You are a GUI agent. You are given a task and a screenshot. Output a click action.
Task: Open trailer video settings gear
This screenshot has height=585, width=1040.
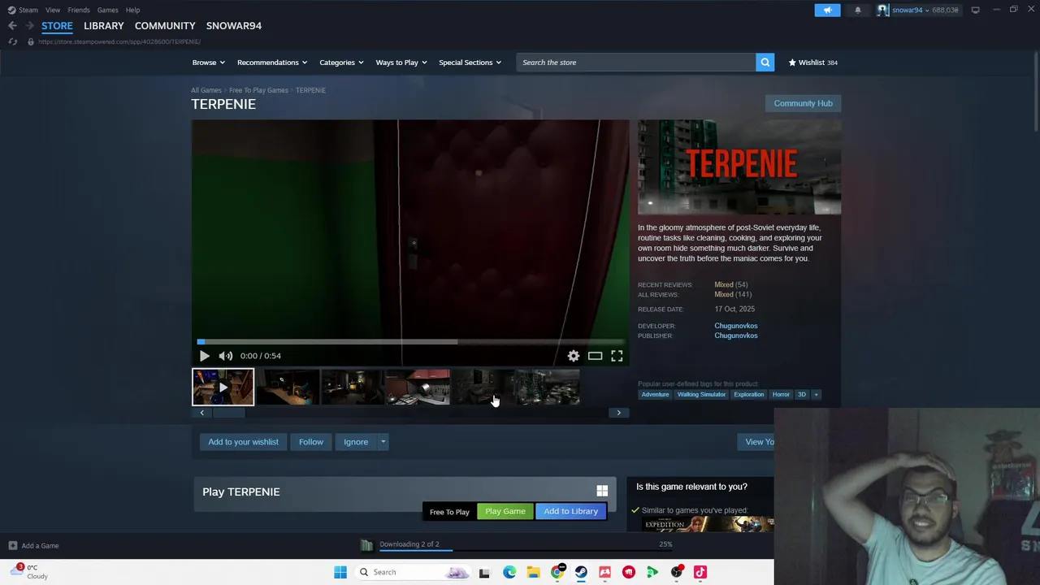click(574, 356)
